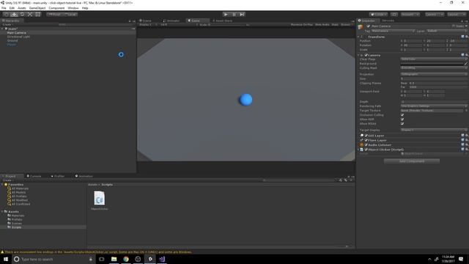Image resolution: width=469 pixels, height=264 pixels.
Task: Select Player object in Hierarchy
Action: [x=12, y=44]
